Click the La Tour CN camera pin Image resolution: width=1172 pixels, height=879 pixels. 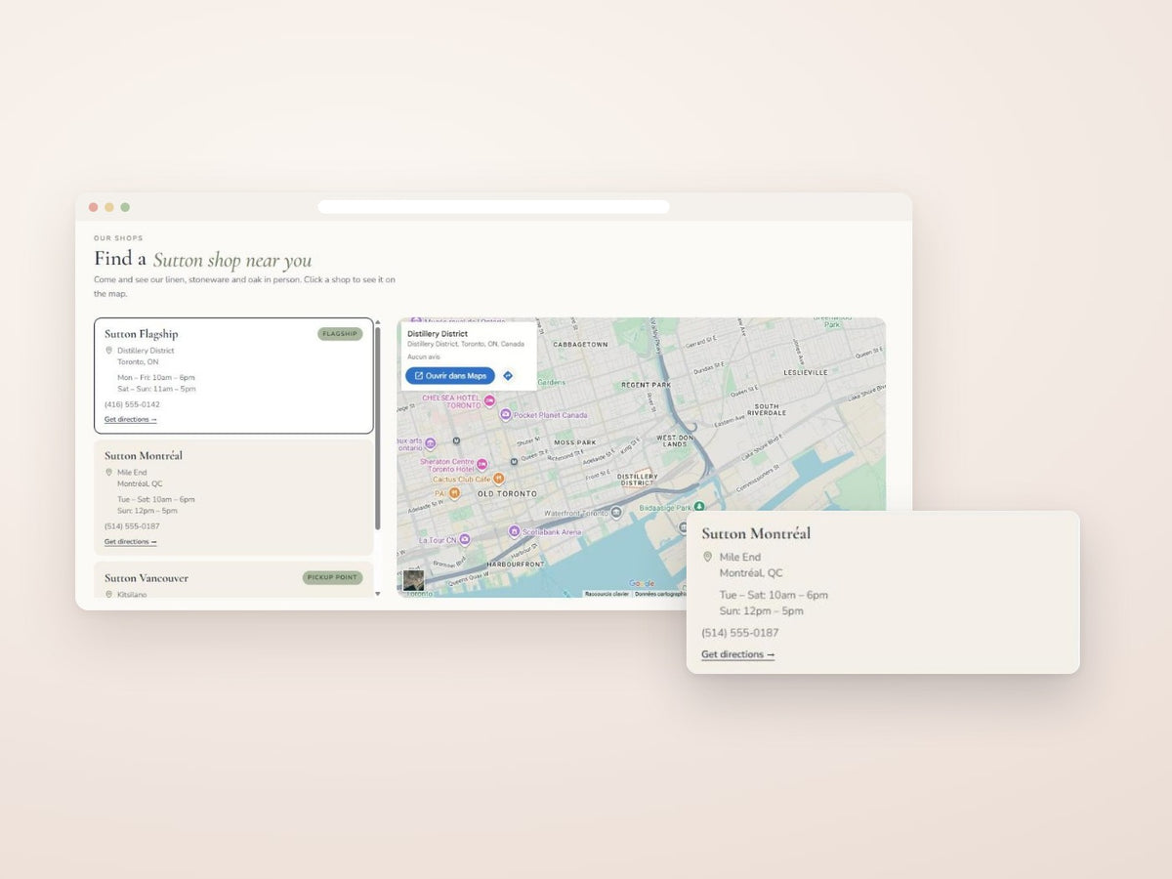point(465,539)
